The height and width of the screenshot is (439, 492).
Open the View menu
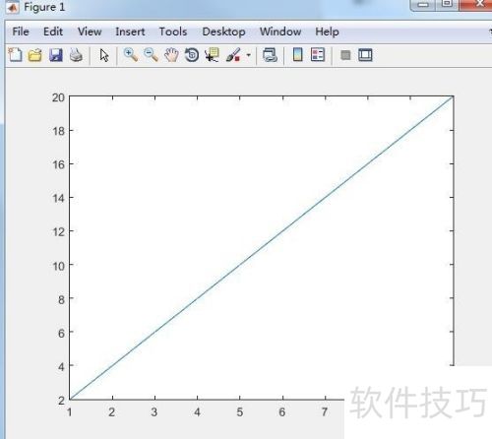[x=90, y=31]
